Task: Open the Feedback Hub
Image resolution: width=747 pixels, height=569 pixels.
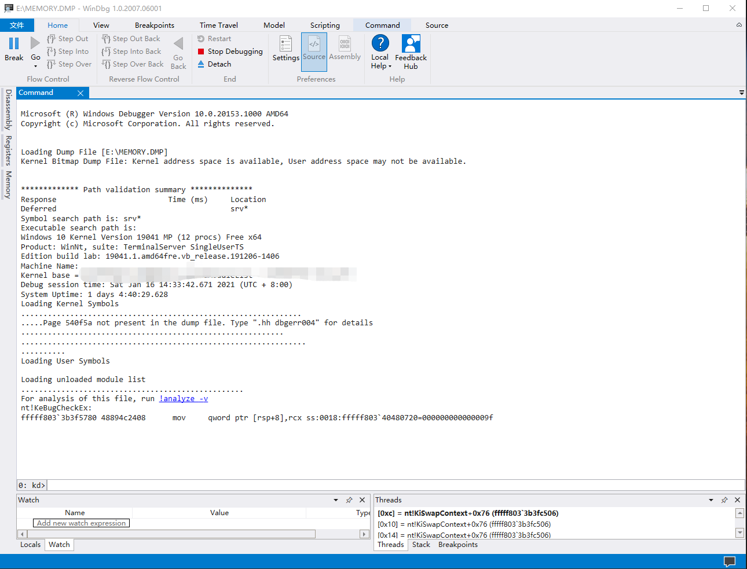Action: [x=411, y=52]
